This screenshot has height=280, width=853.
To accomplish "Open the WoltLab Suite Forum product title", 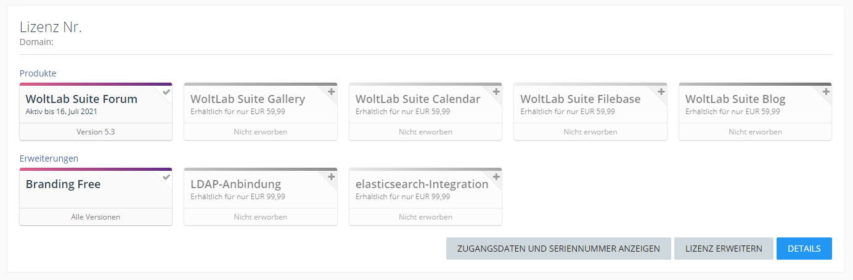I will click(81, 99).
